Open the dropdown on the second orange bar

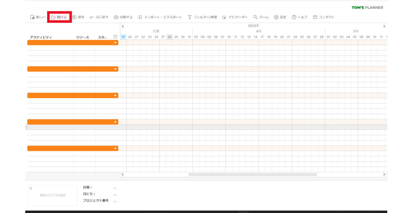point(115,69)
